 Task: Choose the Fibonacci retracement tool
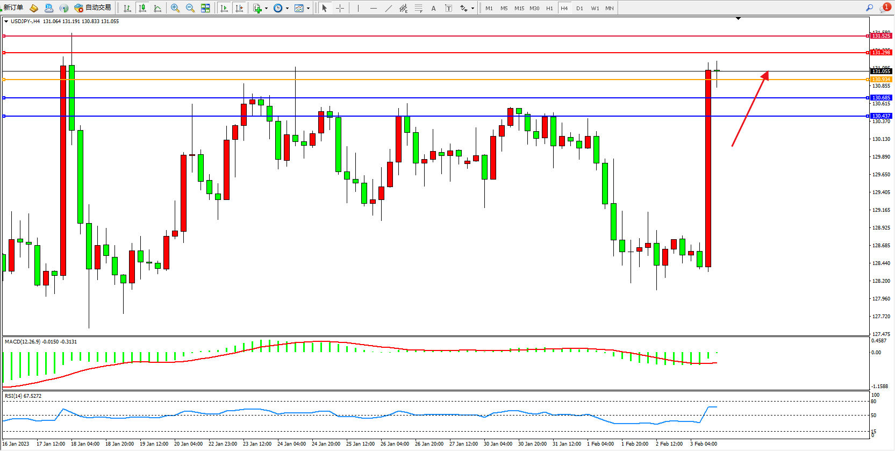click(419, 8)
